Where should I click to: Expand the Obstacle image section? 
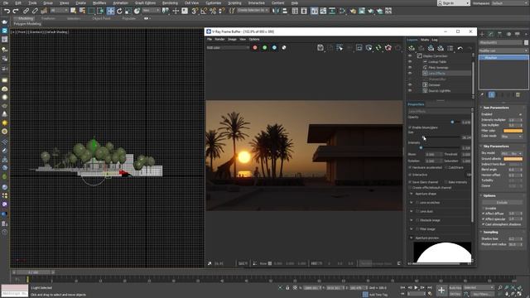(x=412, y=220)
